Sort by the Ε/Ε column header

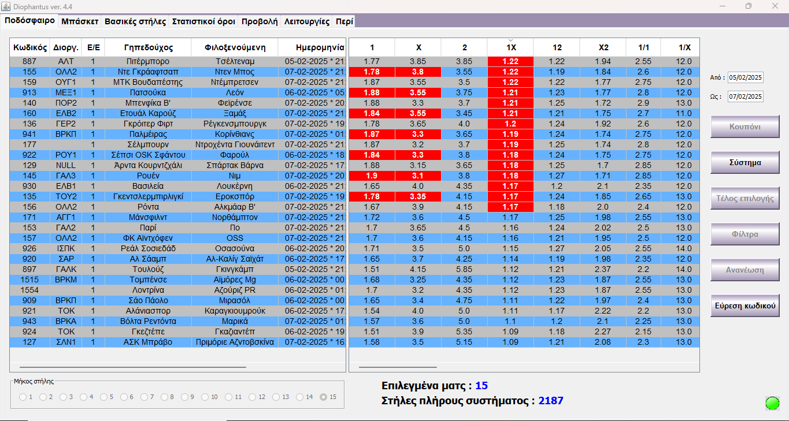point(93,47)
